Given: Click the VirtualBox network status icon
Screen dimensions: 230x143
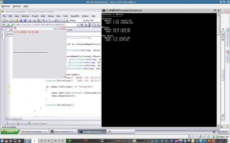Looking at the screenshot, I should [x=200, y=137].
